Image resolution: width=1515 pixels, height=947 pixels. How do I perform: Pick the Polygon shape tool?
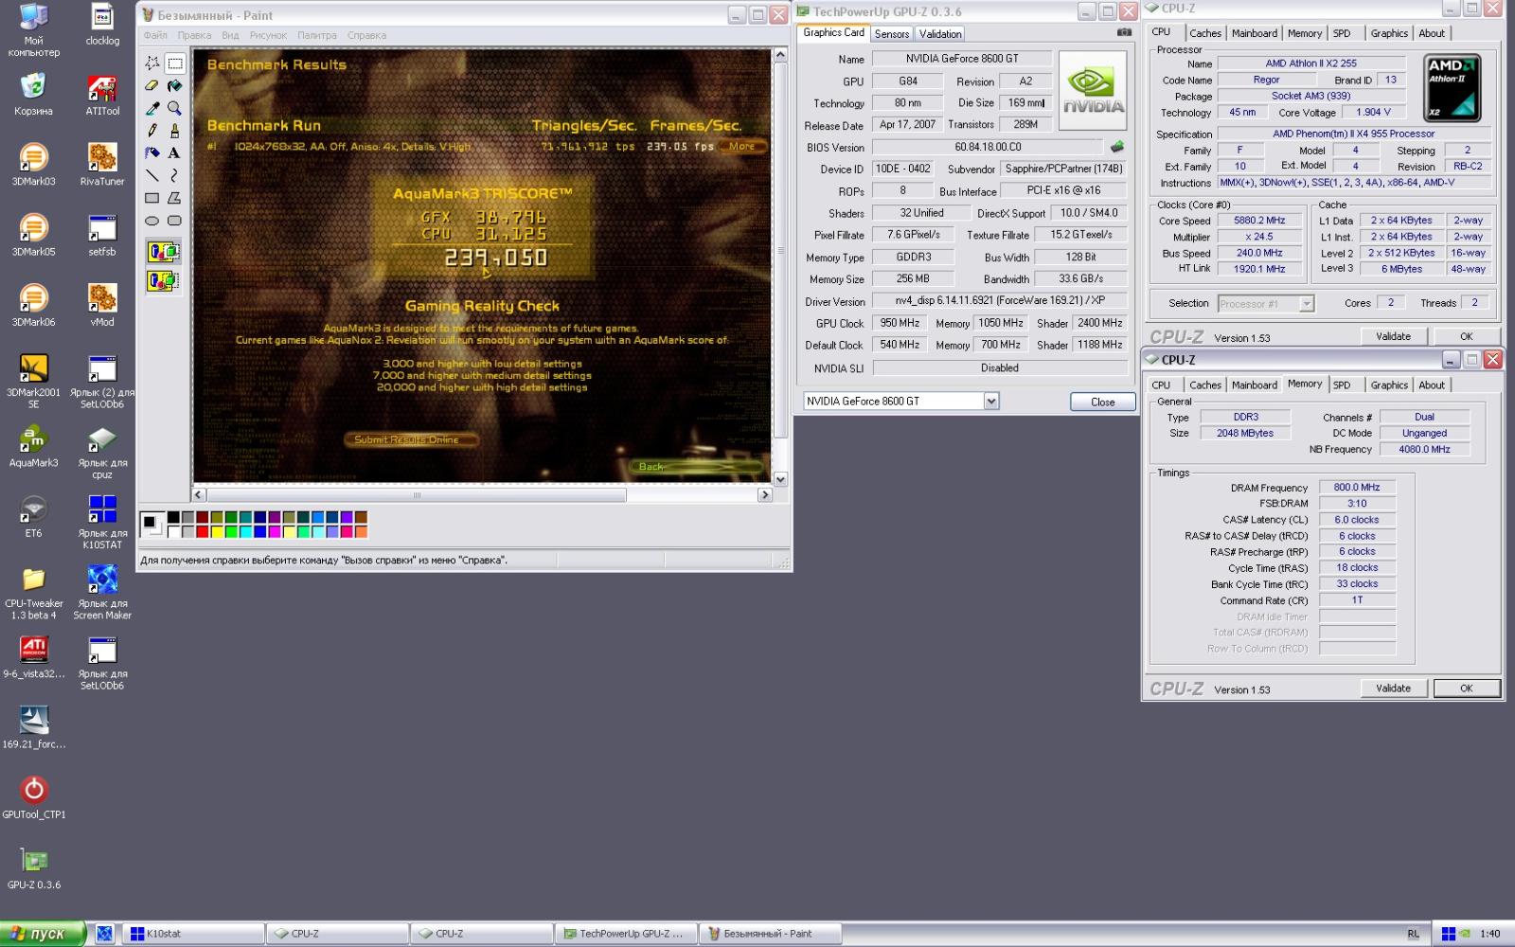[x=175, y=198]
